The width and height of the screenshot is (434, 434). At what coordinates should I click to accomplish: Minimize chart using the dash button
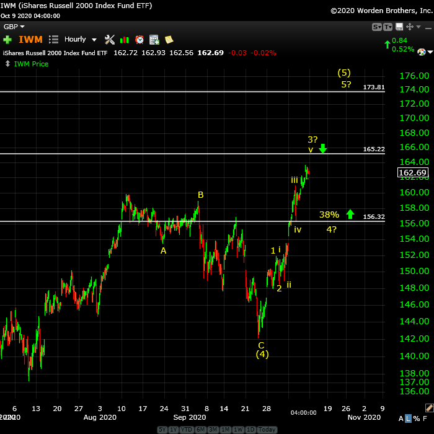click(428, 28)
